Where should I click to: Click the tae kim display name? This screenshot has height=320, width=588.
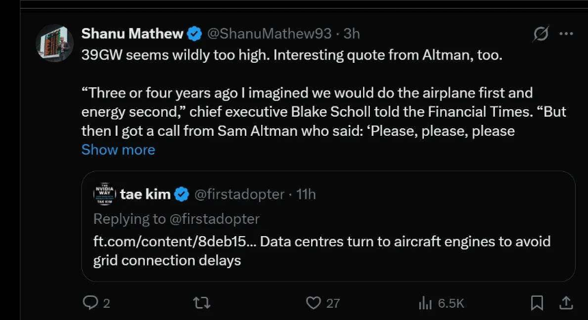(x=144, y=194)
